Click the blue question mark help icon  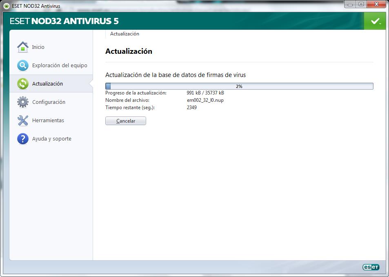(23, 138)
